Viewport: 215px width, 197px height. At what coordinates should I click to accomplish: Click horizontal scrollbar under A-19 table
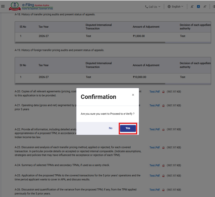pos(90,84)
